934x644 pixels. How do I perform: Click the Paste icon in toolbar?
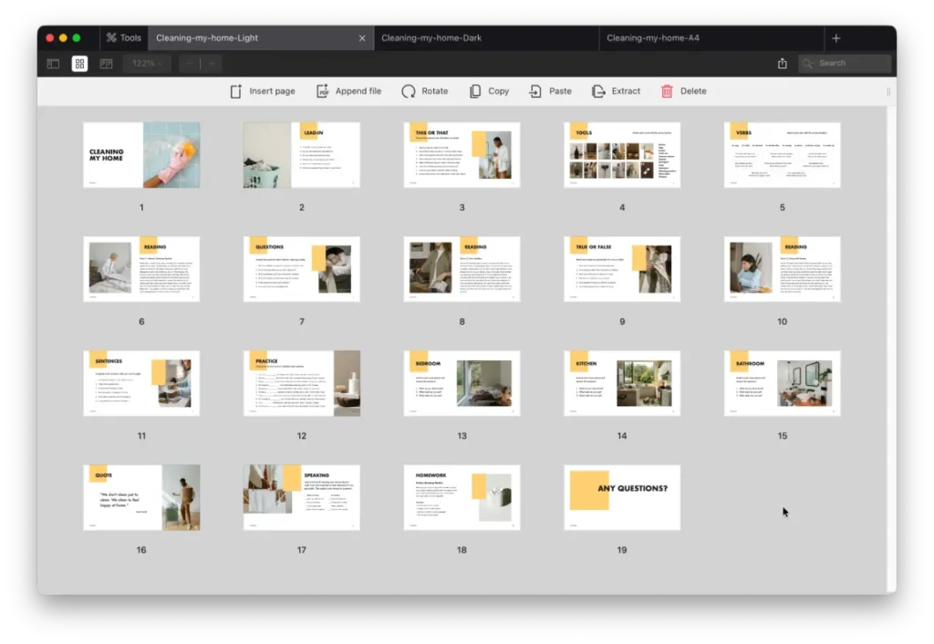point(535,91)
